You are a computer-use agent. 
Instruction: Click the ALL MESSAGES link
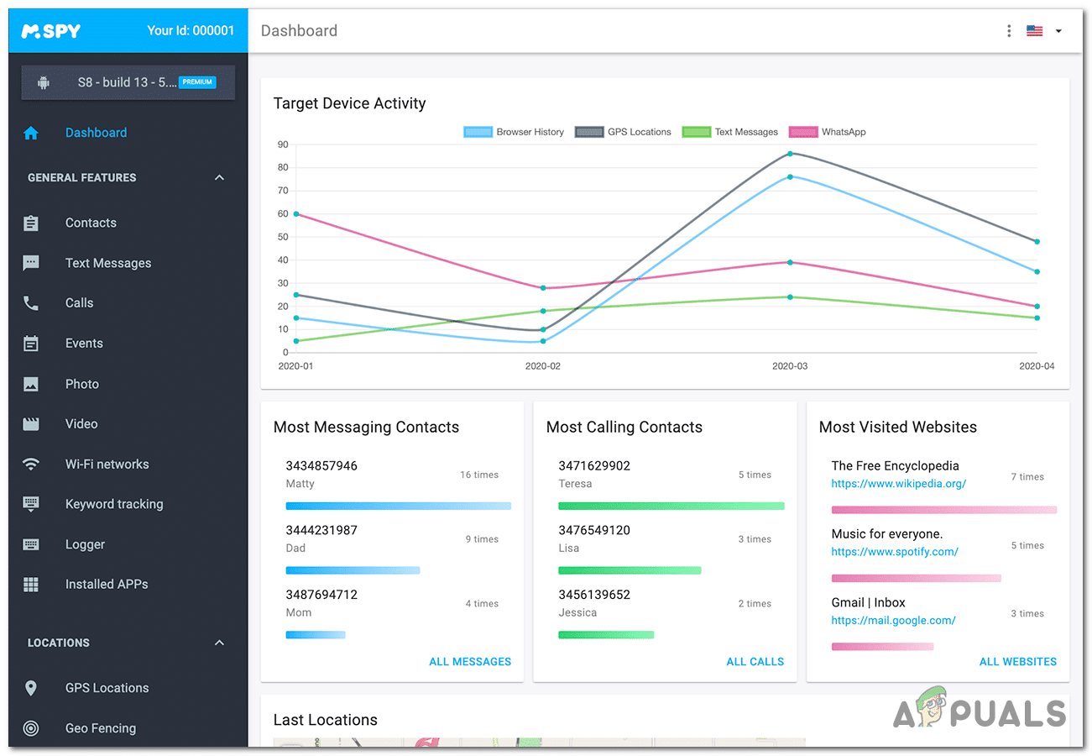click(469, 662)
